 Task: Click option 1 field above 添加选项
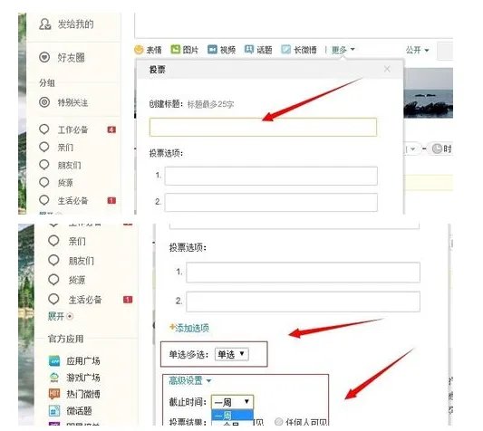click(x=303, y=273)
